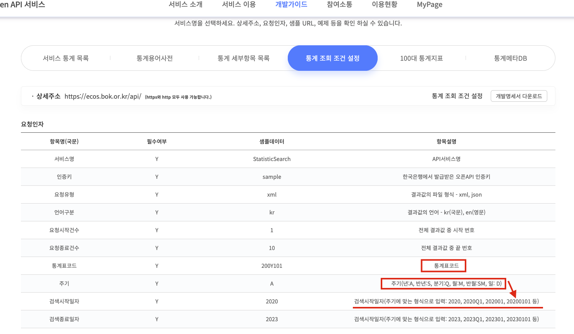Click the 항목명(국문) column header
Screen dimensions: 574x334
coord(64,142)
